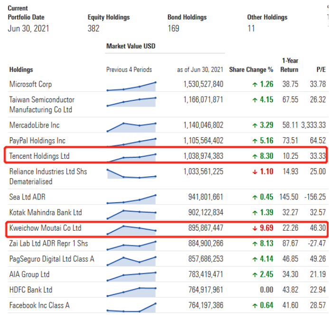The width and height of the screenshot is (329, 315).
Task: Click the green up arrow beside Tencent's 8.30
Action: [x=254, y=156]
